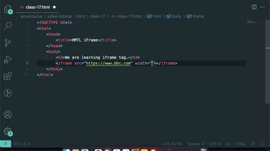Open the Search view
The height and width of the screenshot is (151, 270).
pyautogui.click(x=8, y=26)
